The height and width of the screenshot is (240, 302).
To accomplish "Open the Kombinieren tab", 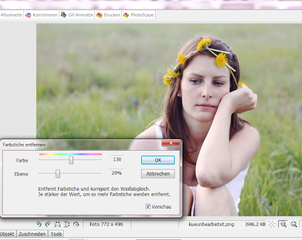I will [x=42, y=15].
